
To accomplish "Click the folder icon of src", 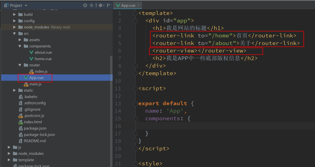I will click(x=20, y=33).
